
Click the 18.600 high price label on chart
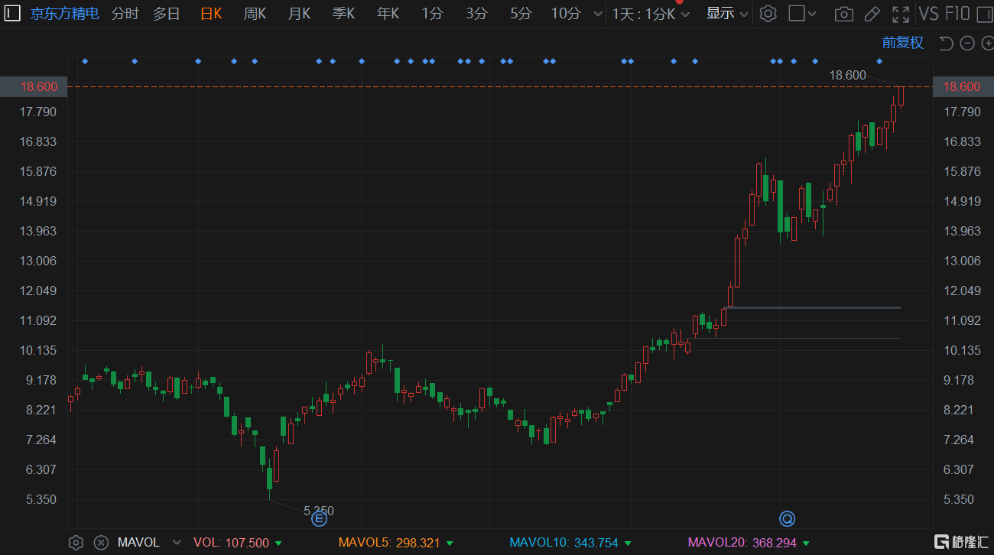click(848, 75)
